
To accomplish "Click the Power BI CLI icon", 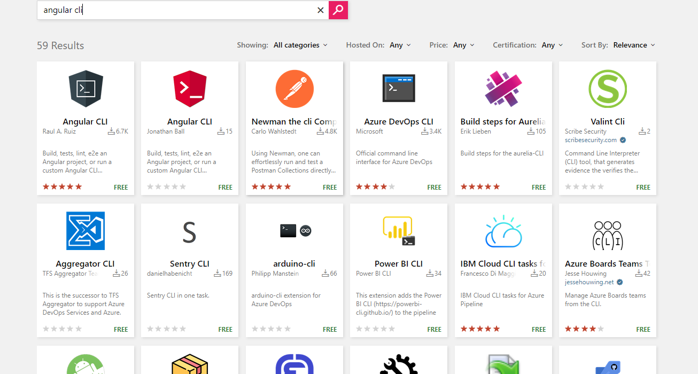I will (x=399, y=231).
